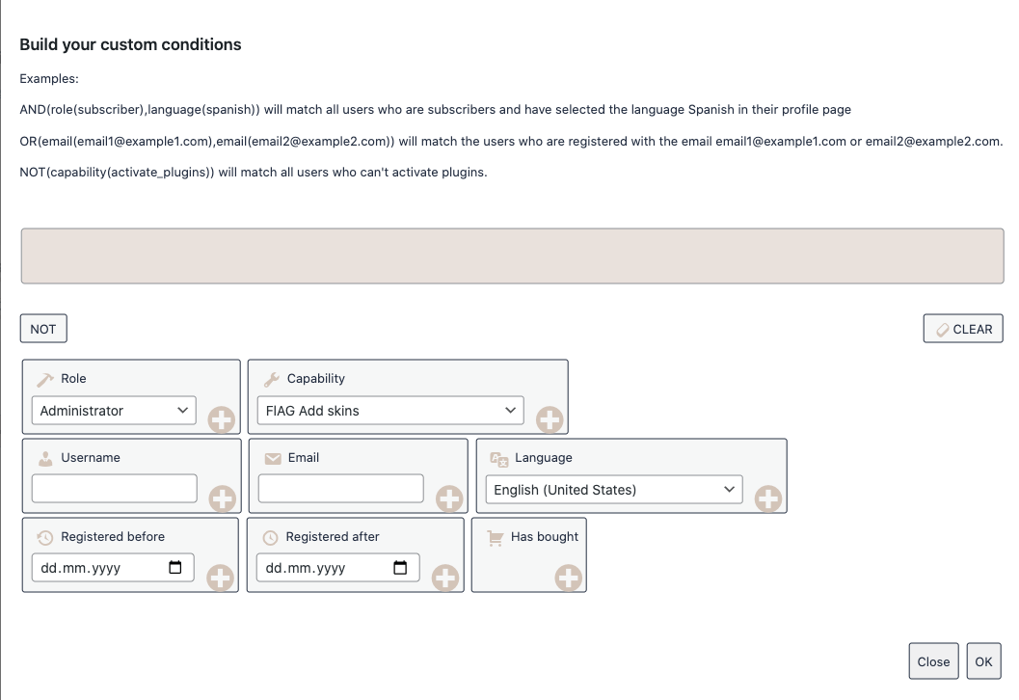Screen dimensions: 1019x700
Task: Click the Close button
Action: (933, 661)
